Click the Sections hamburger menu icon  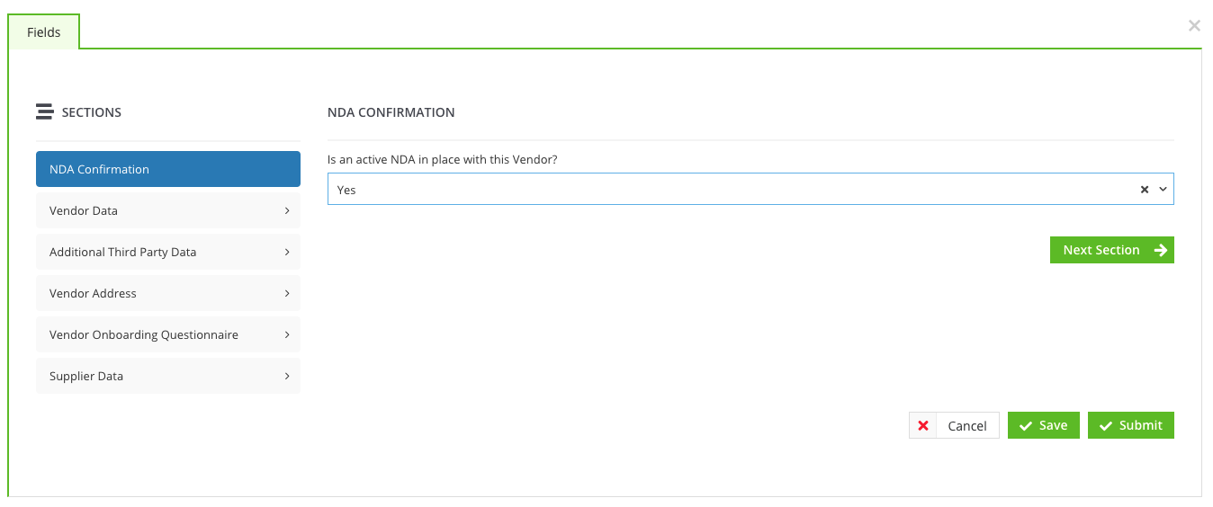click(x=44, y=112)
